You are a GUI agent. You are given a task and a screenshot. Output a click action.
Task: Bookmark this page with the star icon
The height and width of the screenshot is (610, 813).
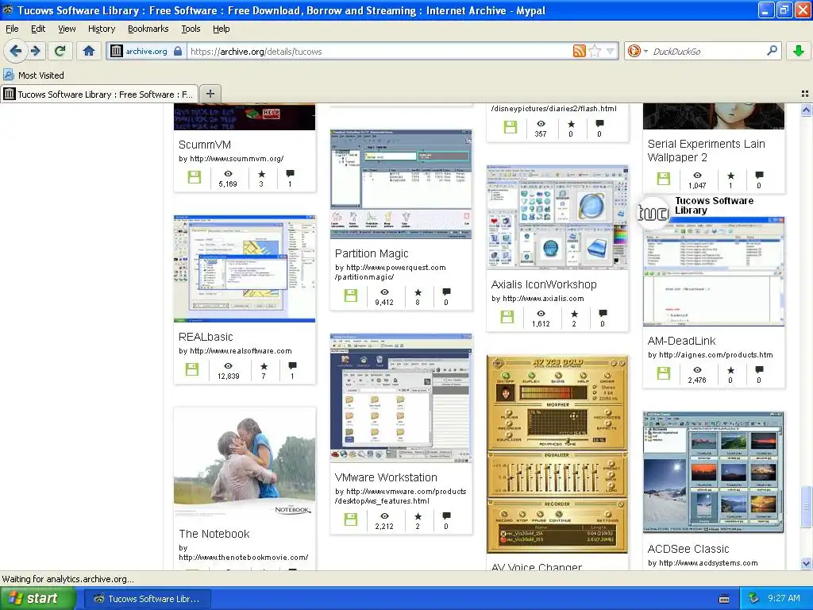coord(595,51)
